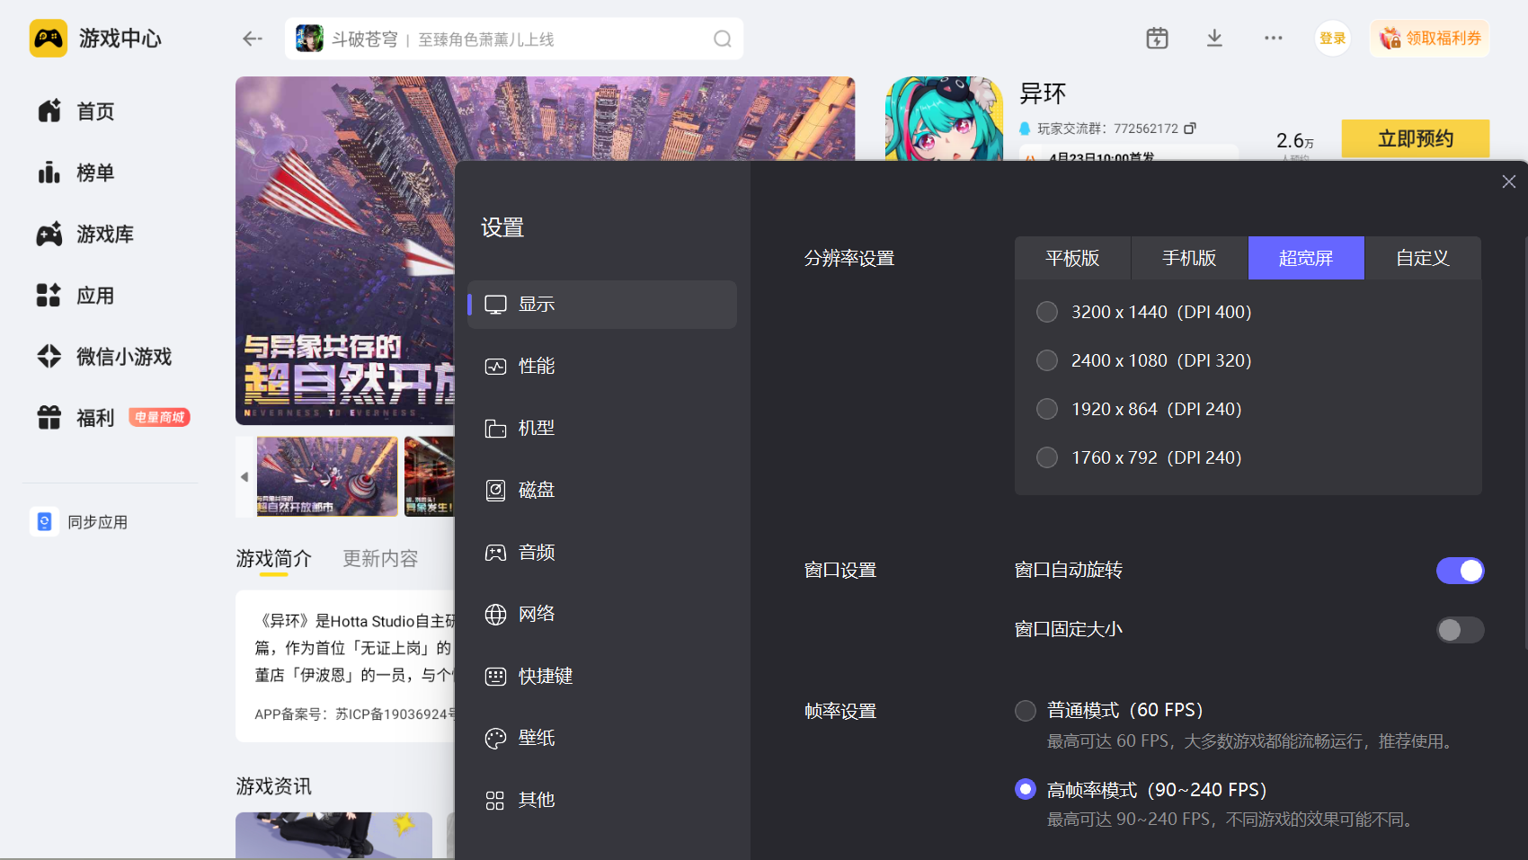The height and width of the screenshot is (860, 1528).
Task: Open the 首页 home icon in sidebar
Action: click(x=49, y=111)
